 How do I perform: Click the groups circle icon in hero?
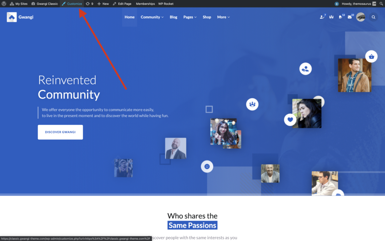click(252, 104)
